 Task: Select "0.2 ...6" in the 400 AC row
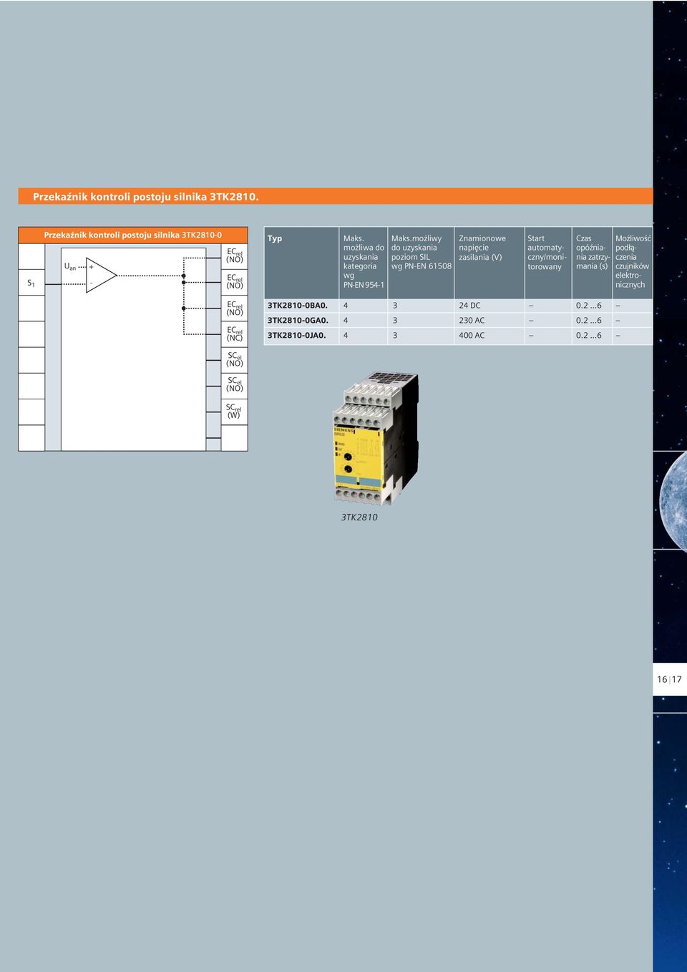[x=589, y=335]
